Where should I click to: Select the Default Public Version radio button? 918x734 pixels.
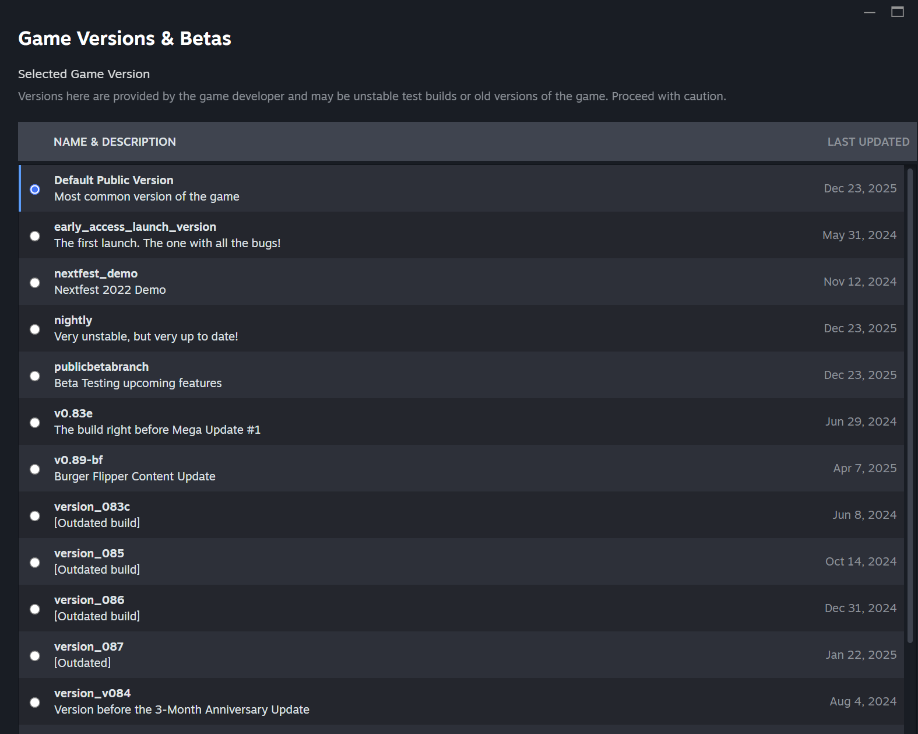(35, 189)
